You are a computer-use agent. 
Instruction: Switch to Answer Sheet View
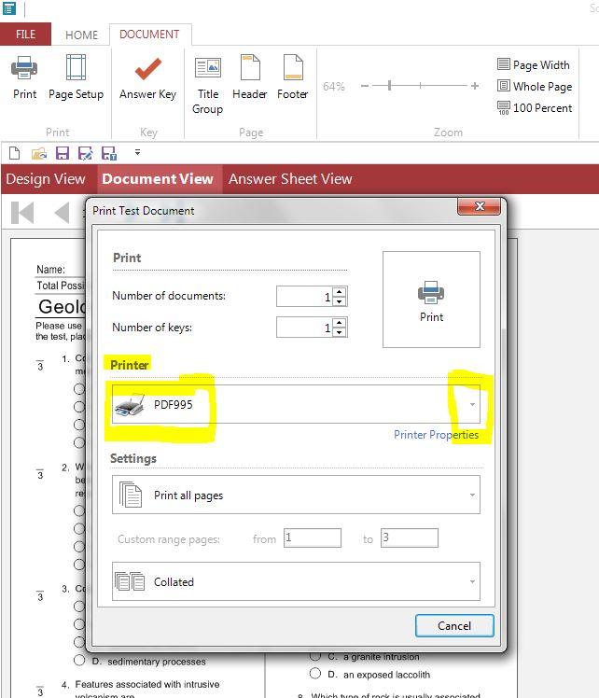tap(290, 179)
